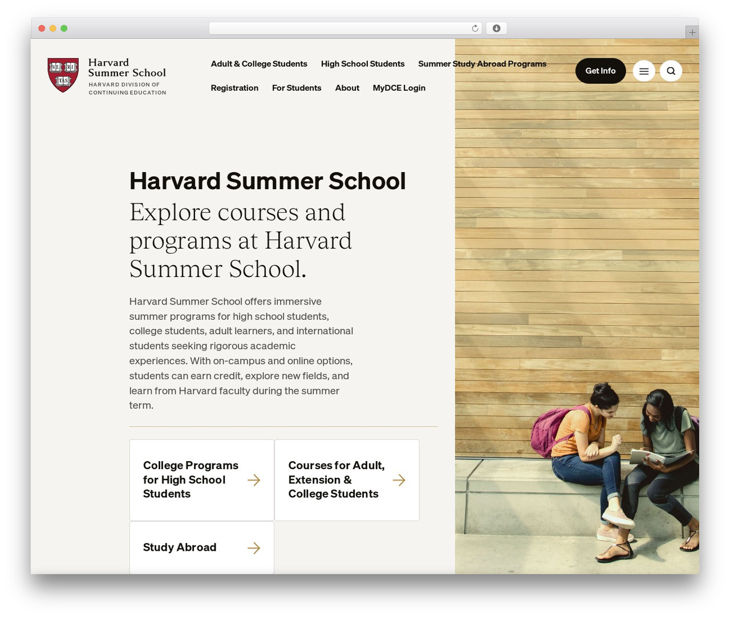Viewport: 730px width, 618px height.
Task: Open a new tab with the plus button
Action: pyautogui.click(x=692, y=32)
